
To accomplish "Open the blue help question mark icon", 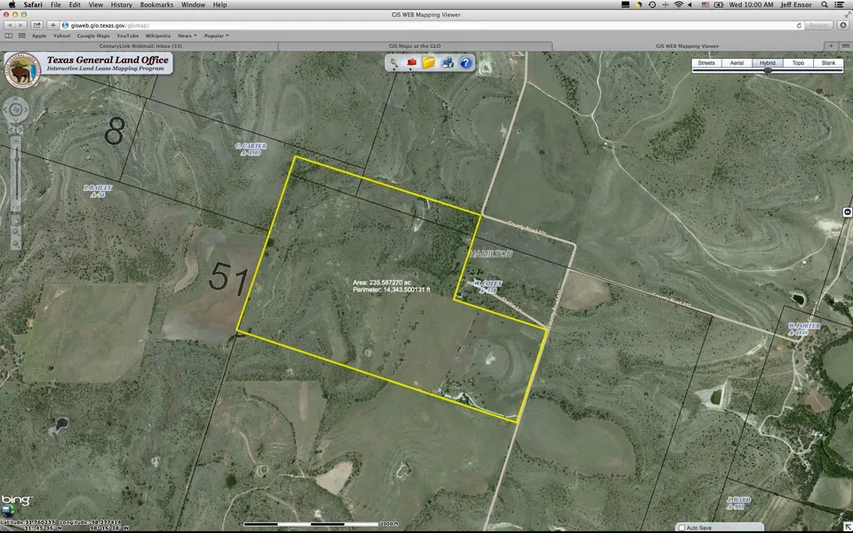I will click(x=466, y=62).
